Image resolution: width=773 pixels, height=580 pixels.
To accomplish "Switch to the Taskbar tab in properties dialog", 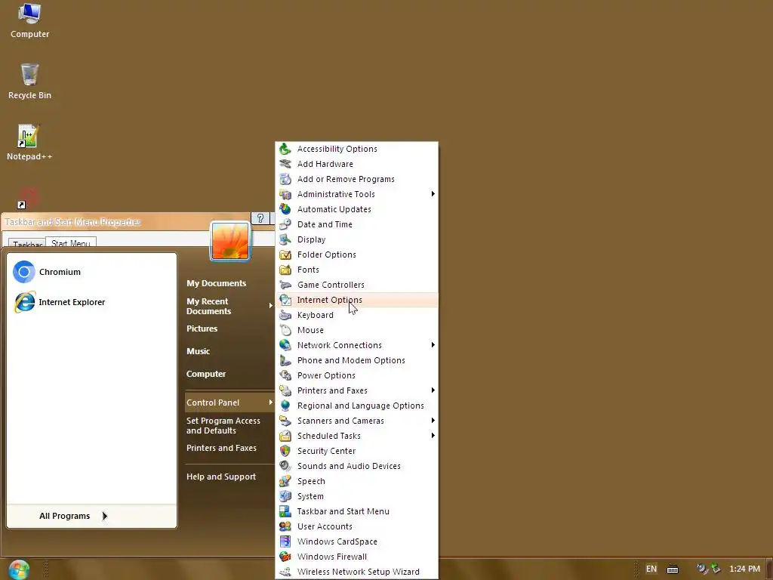I will pyautogui.click(x=27, y=244).
